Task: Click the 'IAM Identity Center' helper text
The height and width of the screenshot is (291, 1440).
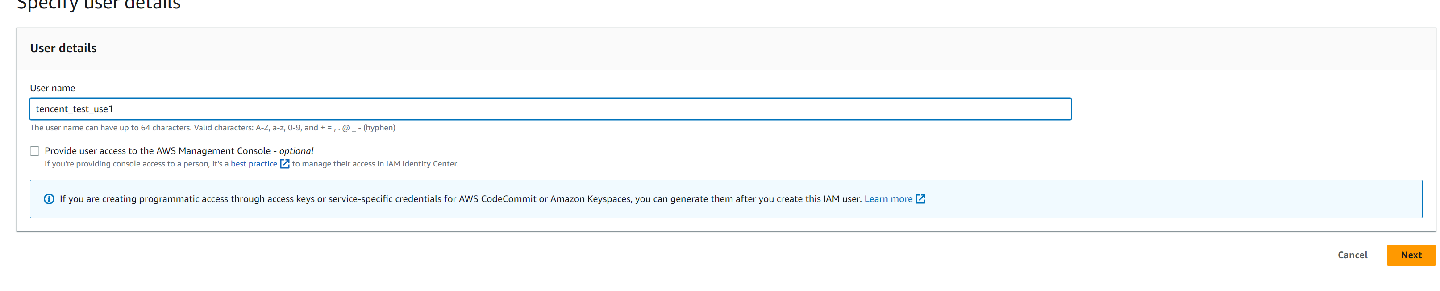Action: click(x=421, y=164)
